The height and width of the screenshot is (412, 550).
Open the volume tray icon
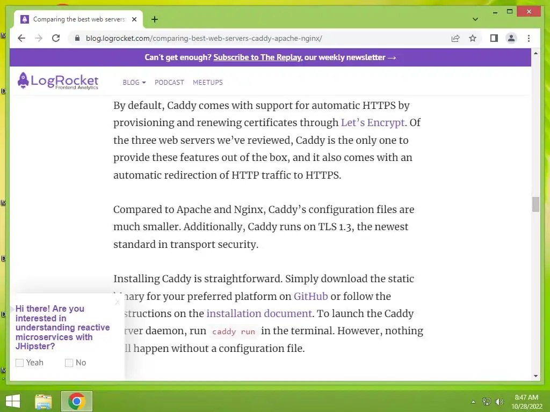coord(499,402)
